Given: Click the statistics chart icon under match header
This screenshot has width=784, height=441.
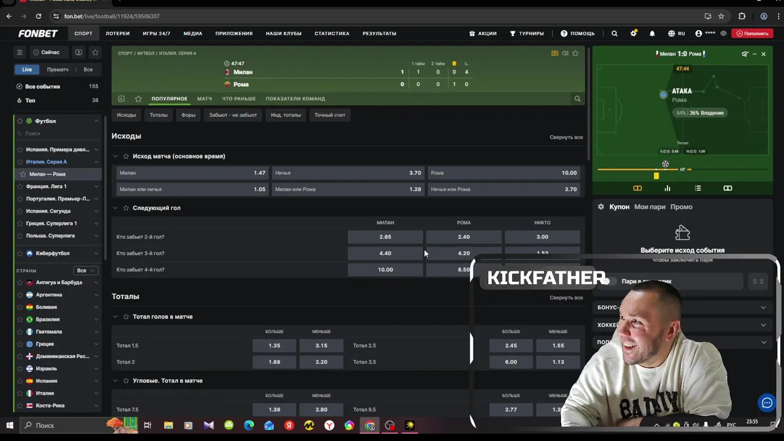Looking at the screenshot, I should click(x=121, y=99).
